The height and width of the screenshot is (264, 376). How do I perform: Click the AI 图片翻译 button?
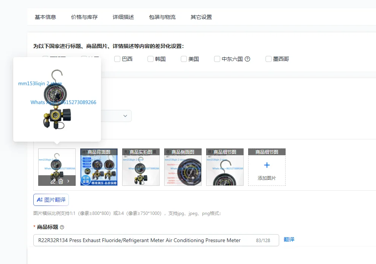pos(51,200)
